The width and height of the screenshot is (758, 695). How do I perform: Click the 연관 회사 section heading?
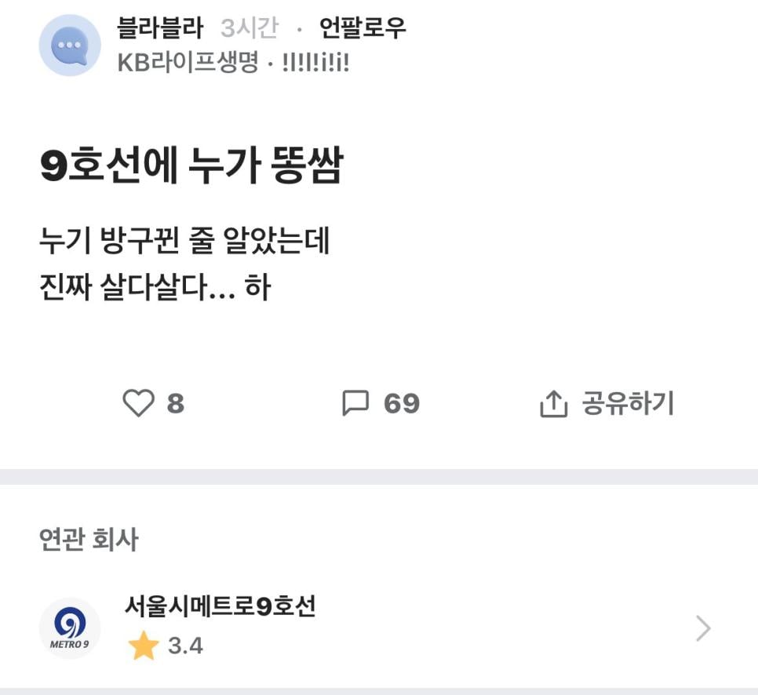89,540
